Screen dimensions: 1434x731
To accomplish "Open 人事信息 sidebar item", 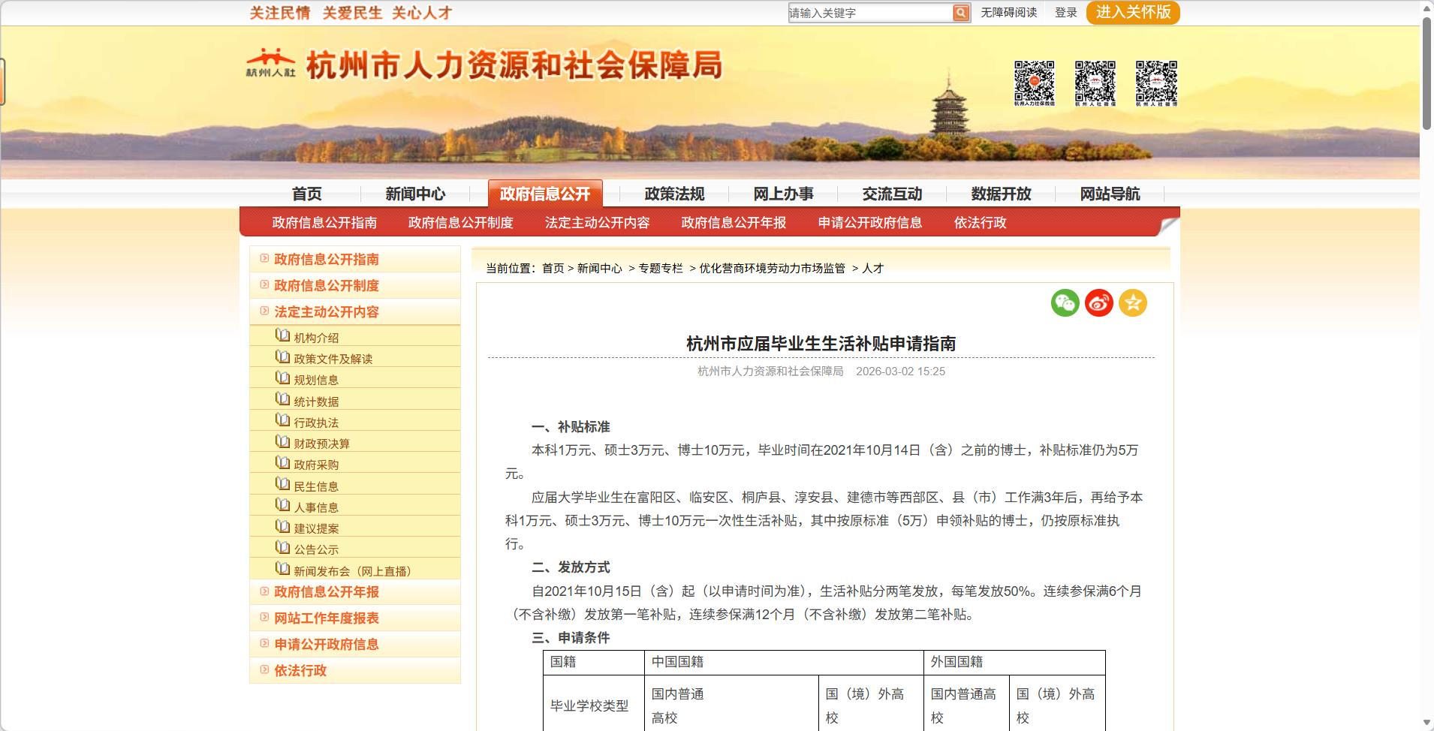I will coord(316,507).
